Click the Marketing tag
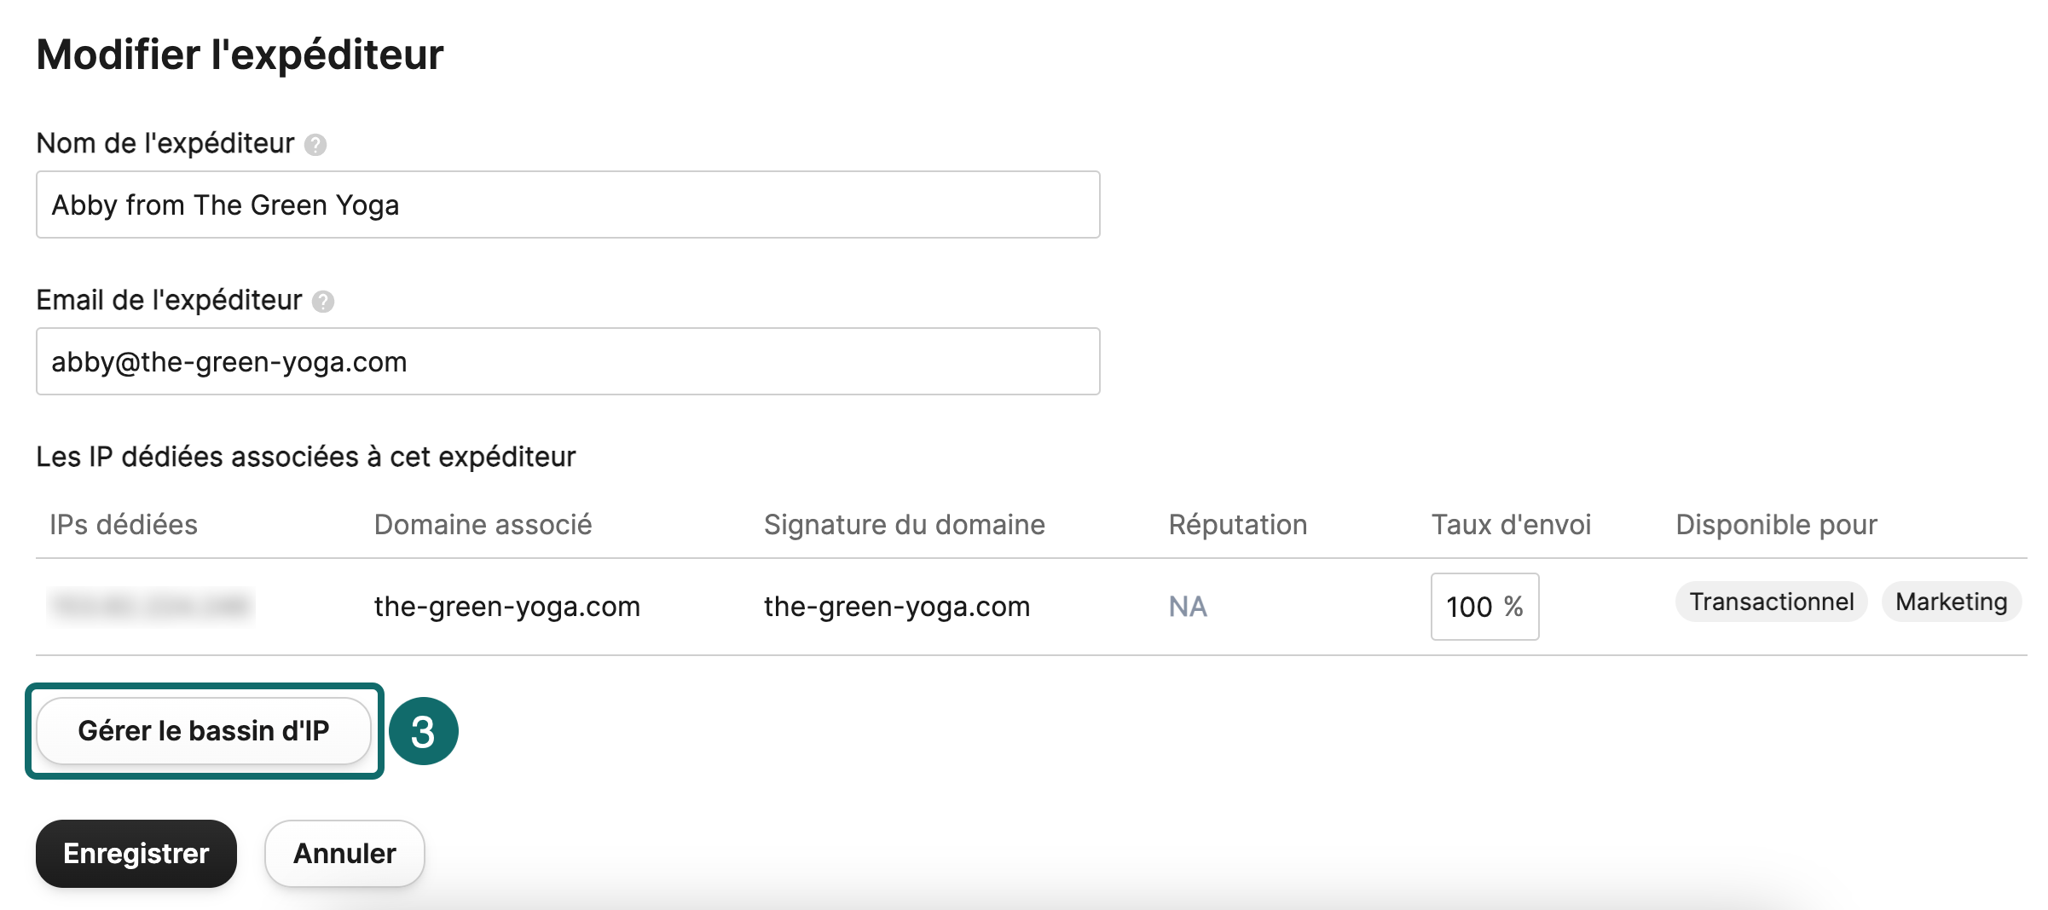Viewport: 2048px width, 910px height. point(1951,602)
